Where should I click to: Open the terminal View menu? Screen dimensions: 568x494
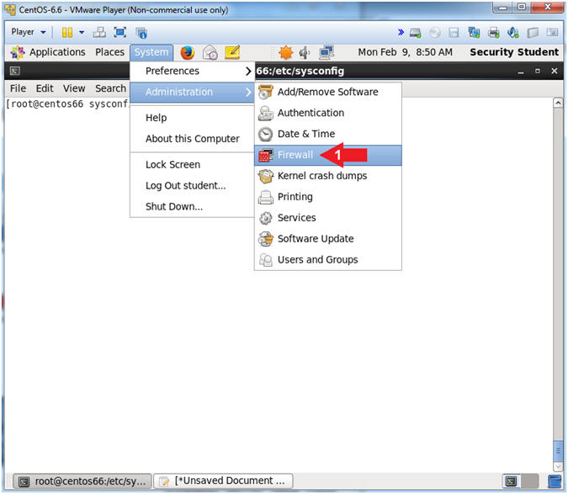[x=74, y=88]
